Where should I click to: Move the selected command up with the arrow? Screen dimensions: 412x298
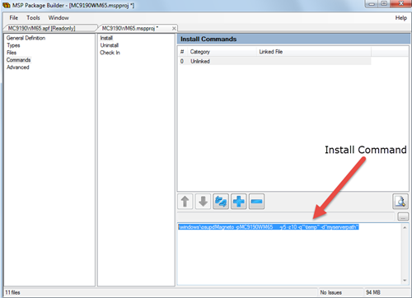[185, 202]
